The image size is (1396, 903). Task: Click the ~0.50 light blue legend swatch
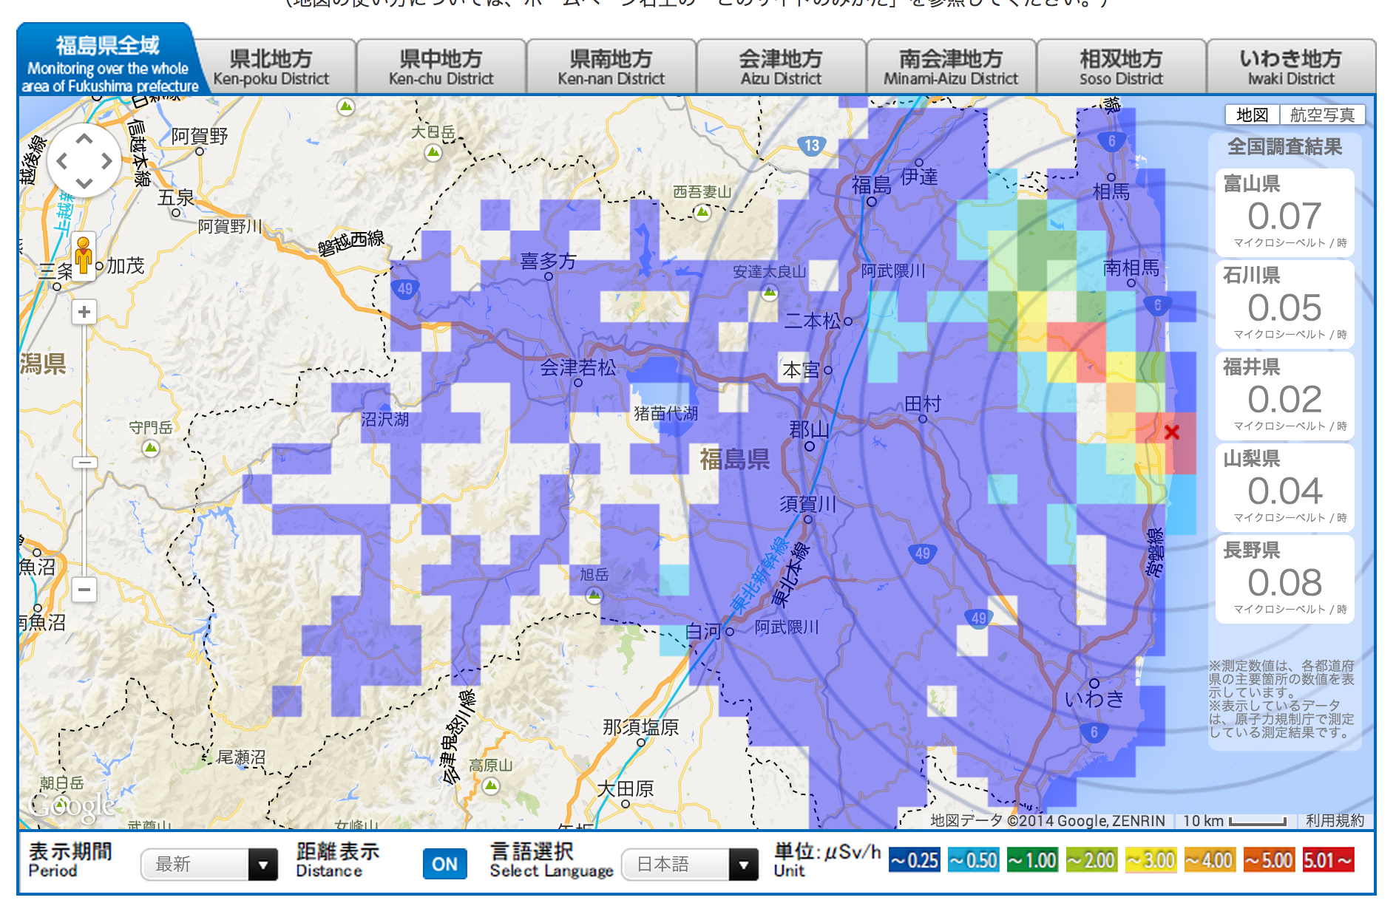tap(974, 860)
